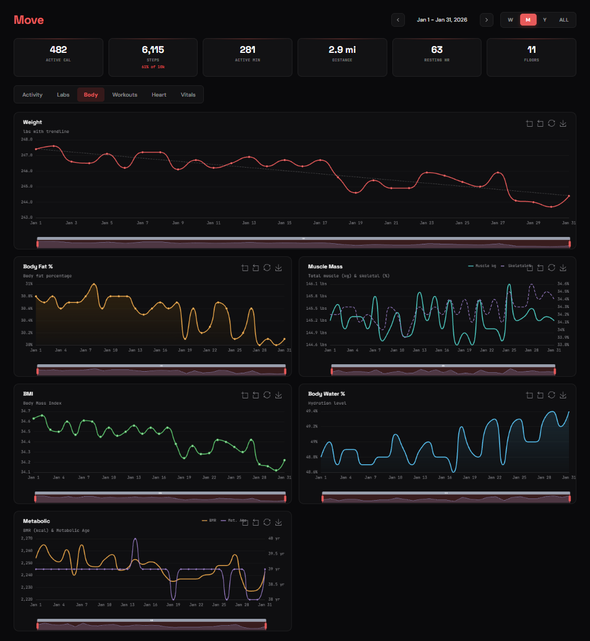590x641 pixels.
Task: Click the Move app title
Action: tap(29, 20)
